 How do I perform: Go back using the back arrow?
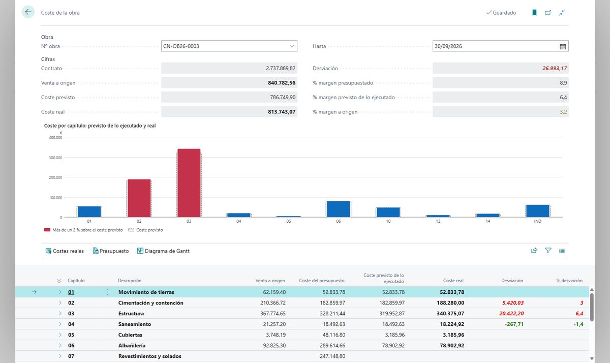pos(28,12)
